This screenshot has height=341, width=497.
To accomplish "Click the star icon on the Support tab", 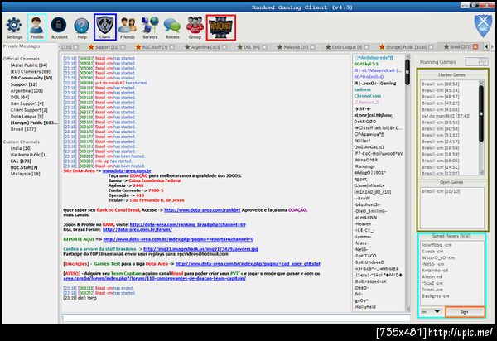I will click(91, 47).
